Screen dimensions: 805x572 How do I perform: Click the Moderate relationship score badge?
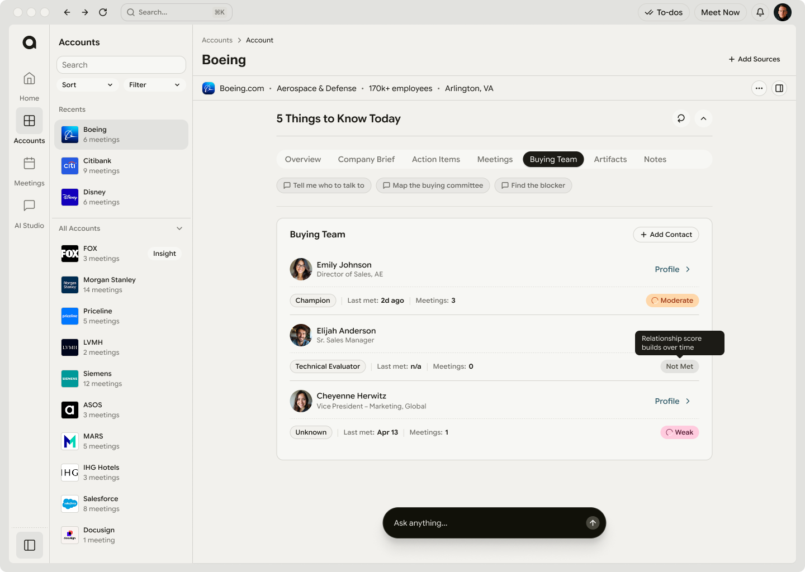pos(672,301)
